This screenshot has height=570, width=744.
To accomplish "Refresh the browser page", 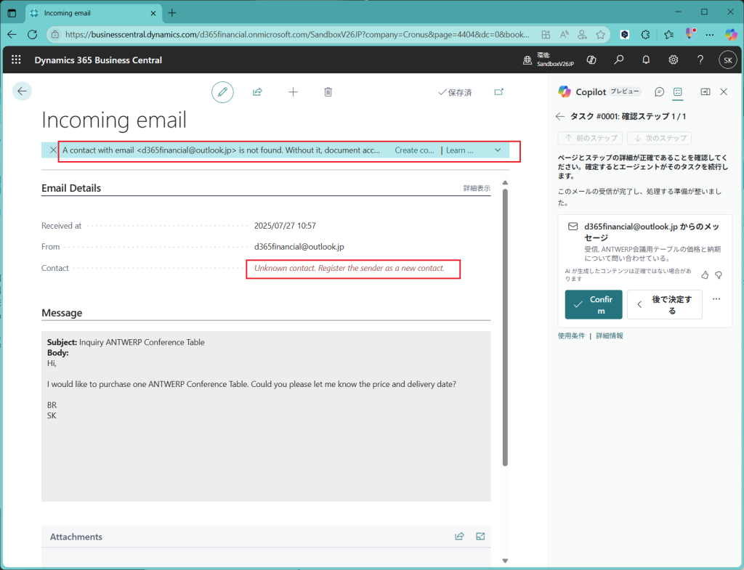I will tap(32, 34).
